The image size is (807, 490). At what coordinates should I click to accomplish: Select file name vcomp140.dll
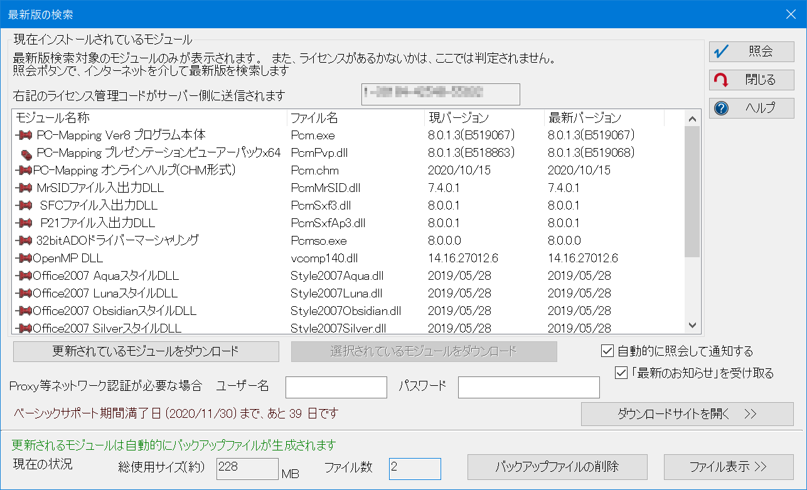[x=324, y=258]
